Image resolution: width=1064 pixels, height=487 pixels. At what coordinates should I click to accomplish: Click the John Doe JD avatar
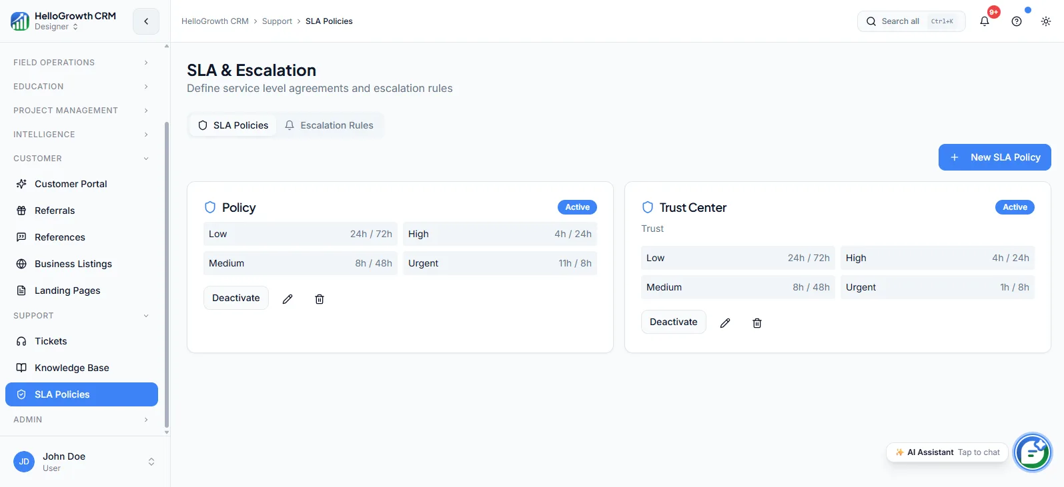pyautogui.click(x=24, y=462)
